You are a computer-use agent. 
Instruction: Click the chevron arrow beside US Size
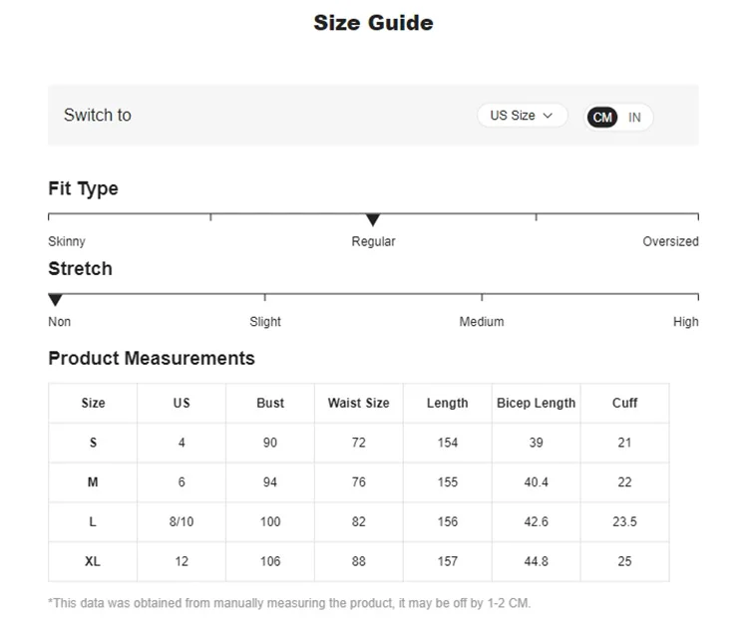548,116
